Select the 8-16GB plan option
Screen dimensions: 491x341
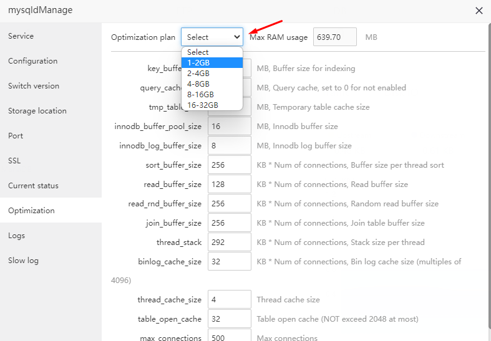click(211, 94)
